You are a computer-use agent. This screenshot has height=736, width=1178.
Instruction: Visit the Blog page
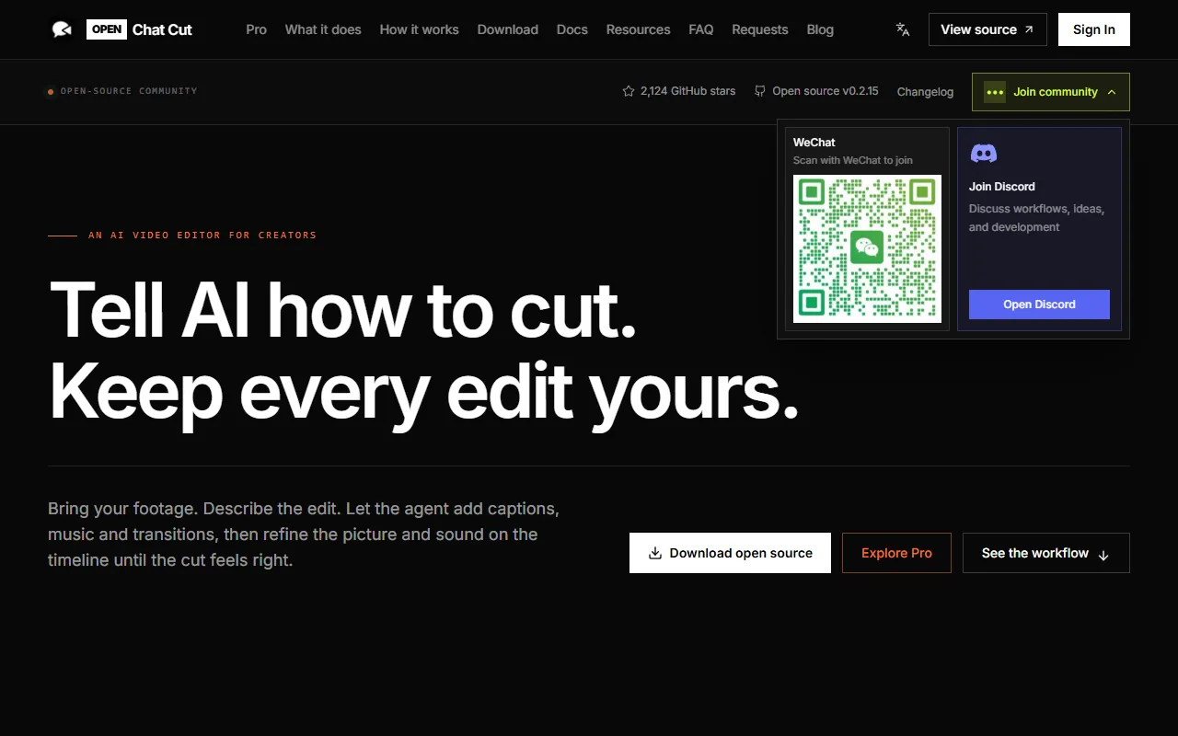coord(820,29)
